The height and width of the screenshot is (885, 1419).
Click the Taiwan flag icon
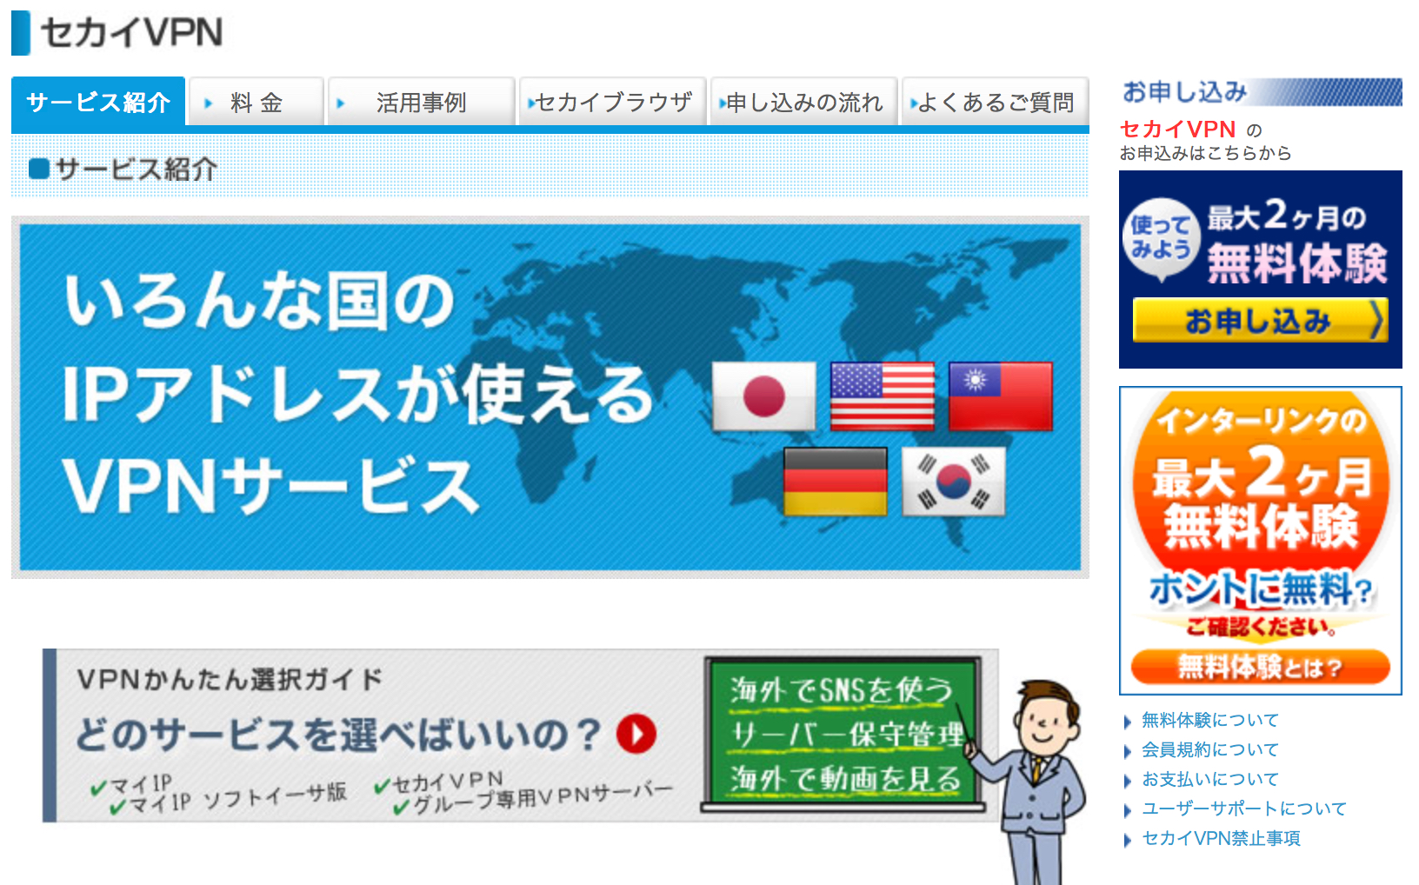click(x=1001, y=396)
